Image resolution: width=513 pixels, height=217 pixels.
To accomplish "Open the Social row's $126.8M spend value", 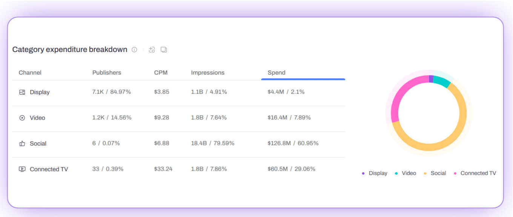I will 279,143.
